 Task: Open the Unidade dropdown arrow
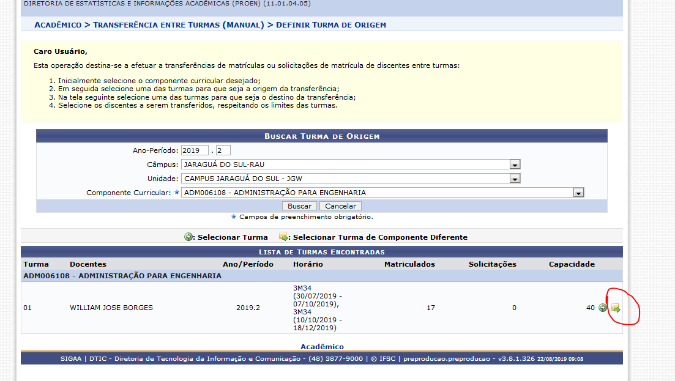click(x=514, y=178)
